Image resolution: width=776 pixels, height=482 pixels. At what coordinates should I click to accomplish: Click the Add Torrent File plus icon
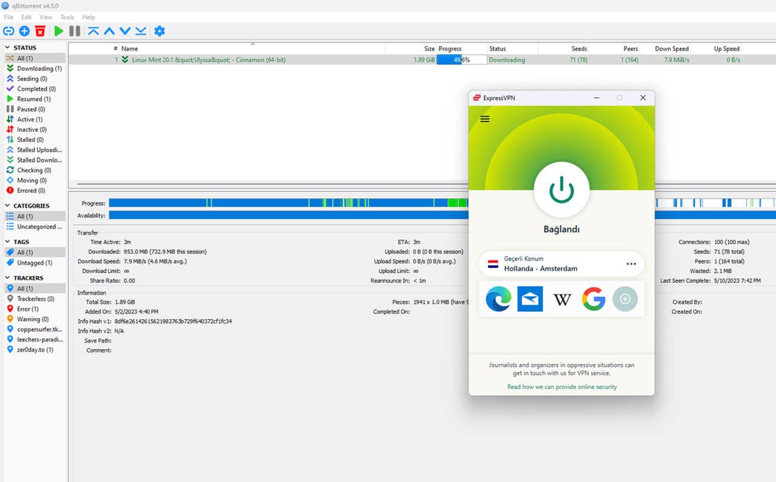tap(25, 31)
